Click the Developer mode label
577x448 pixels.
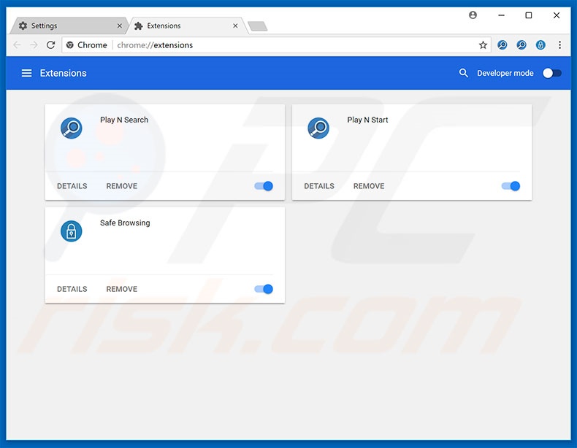pos(505,73)
